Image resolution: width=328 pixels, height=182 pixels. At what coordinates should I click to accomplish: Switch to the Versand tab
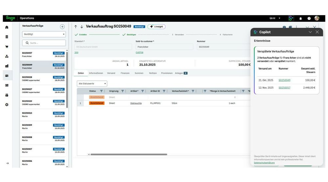click(111, 73)
